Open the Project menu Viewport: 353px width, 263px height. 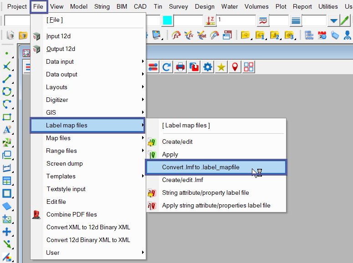click(x=17, y=6)
